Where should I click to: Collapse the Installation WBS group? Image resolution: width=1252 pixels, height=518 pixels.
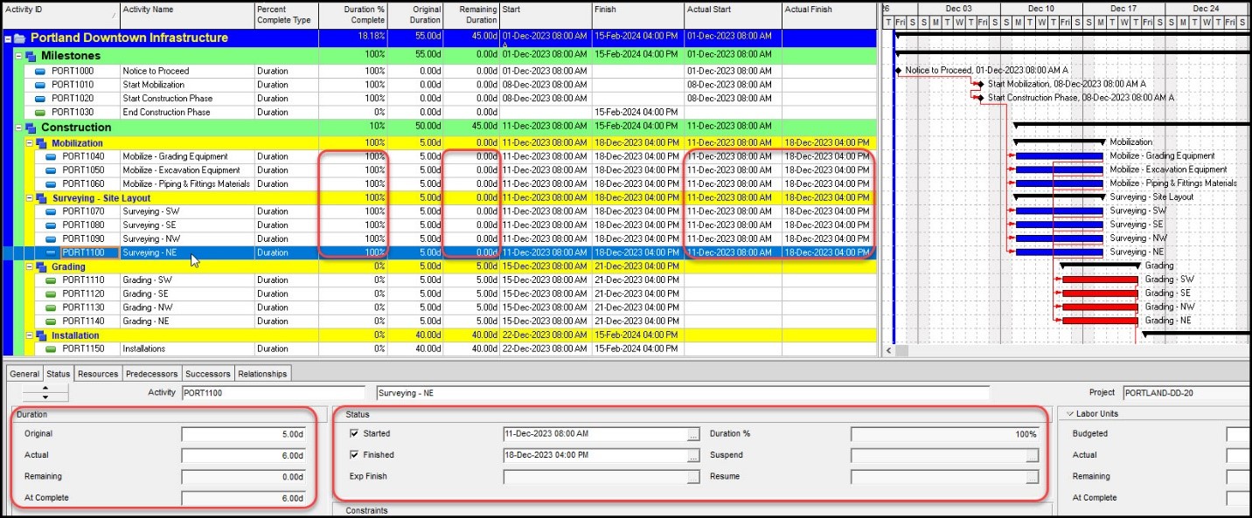coord(29,335)
